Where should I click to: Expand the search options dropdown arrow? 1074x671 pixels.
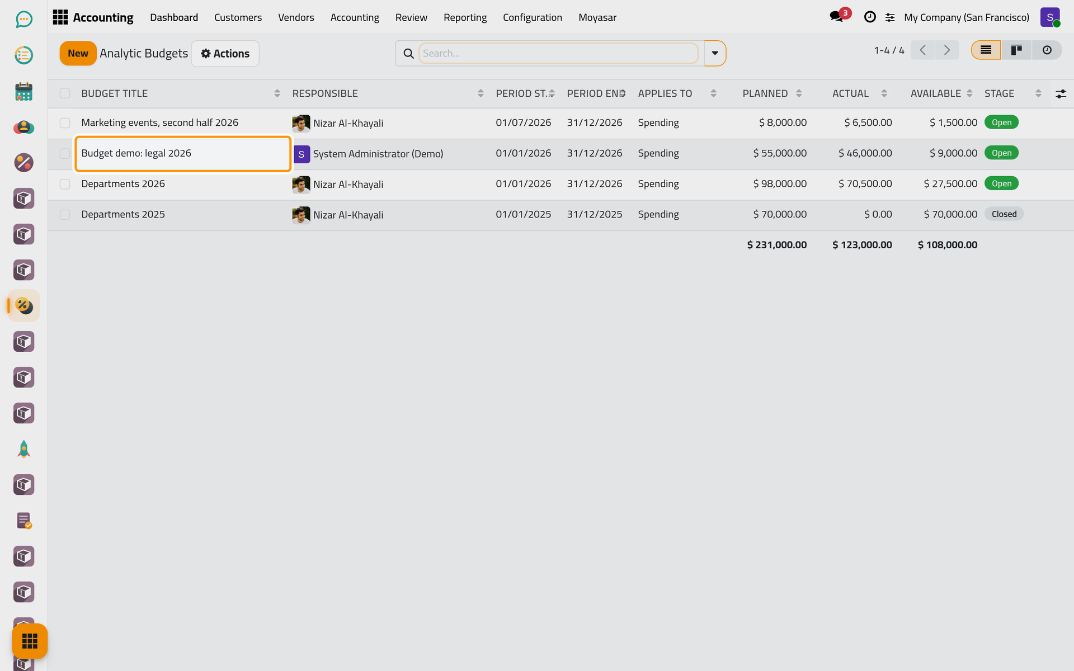pyautogui.click(x=715, y=53)
